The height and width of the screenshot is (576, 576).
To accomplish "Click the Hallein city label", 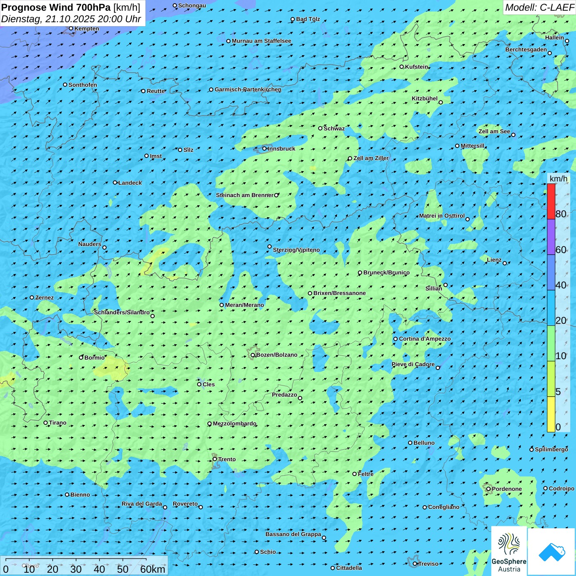I will click(x=555, y=37).
